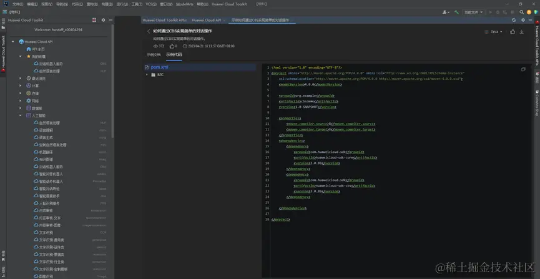Open the search everywhere magnifier icon
Screen dimensions: 540x279
point(521,12)
